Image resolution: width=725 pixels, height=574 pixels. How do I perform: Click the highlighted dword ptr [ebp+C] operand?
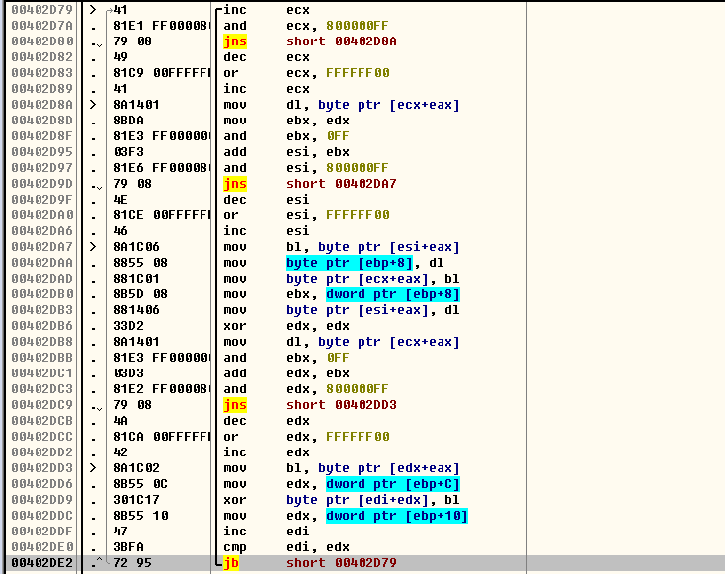point(393,484)
